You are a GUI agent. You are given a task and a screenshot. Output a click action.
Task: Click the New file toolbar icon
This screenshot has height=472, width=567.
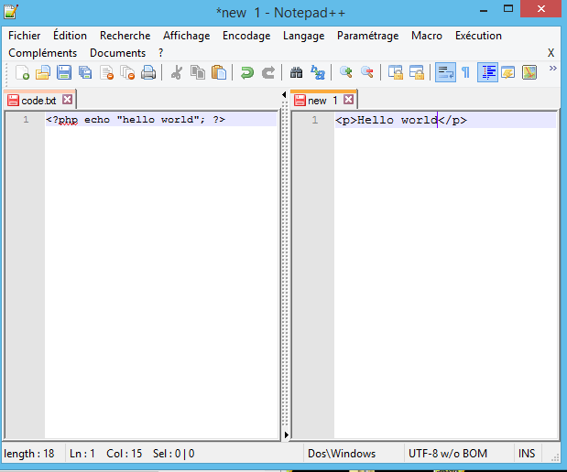point(23,73)
